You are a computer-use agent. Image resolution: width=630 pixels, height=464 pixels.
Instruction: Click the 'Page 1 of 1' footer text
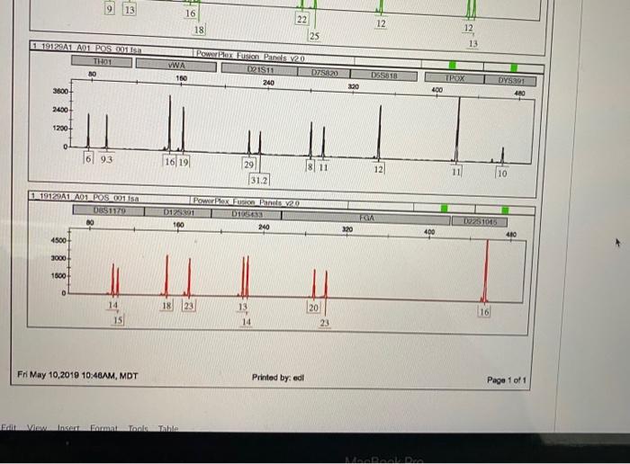point(506,379)
